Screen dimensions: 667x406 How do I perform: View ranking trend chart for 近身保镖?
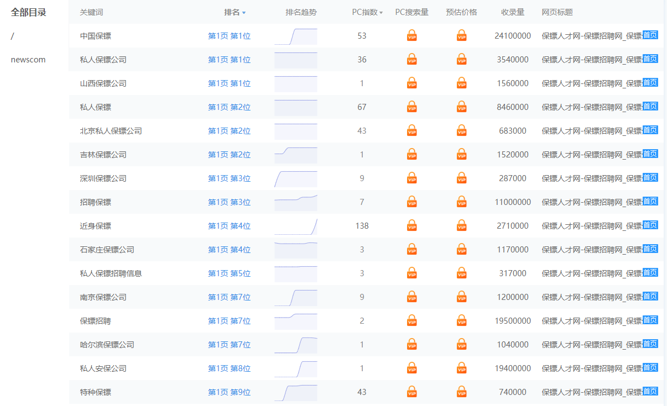(x=295, y=226)
